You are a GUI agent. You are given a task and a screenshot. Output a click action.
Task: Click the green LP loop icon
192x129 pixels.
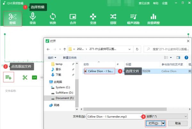35,77
